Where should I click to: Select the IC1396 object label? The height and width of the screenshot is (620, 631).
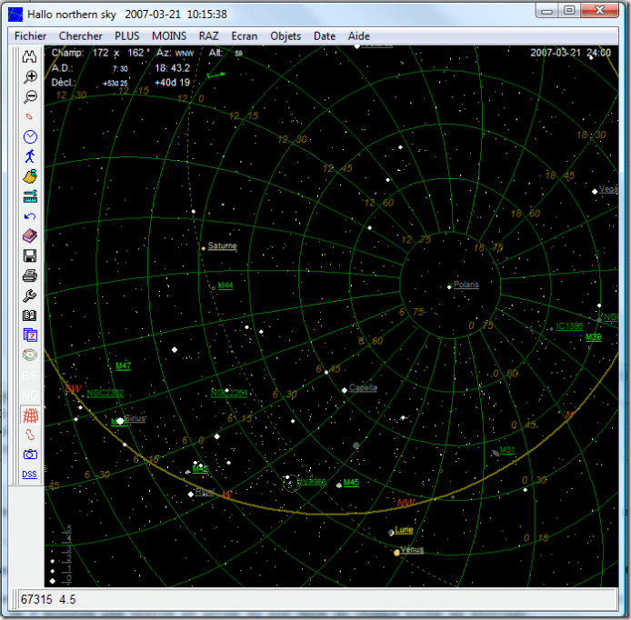pyautogui.click(x=569, y=325)
